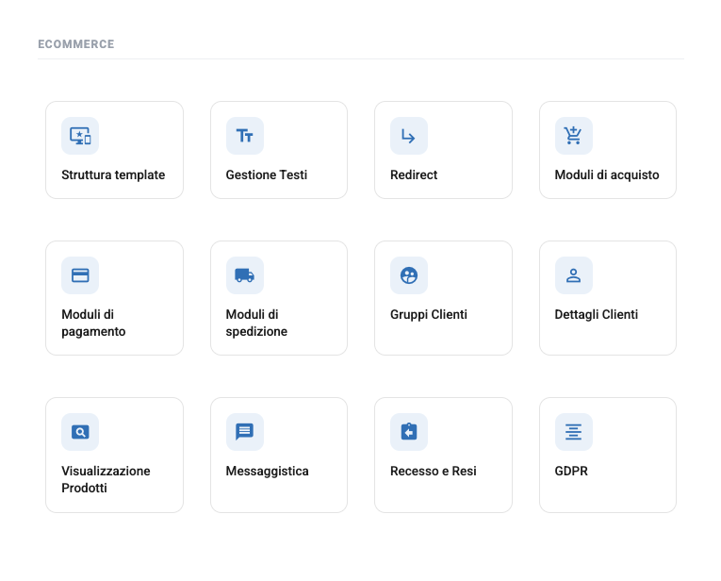Screen dimensions: 721x581
Task: Click the ECOMMERCE section heading
Action: [76, 44]
